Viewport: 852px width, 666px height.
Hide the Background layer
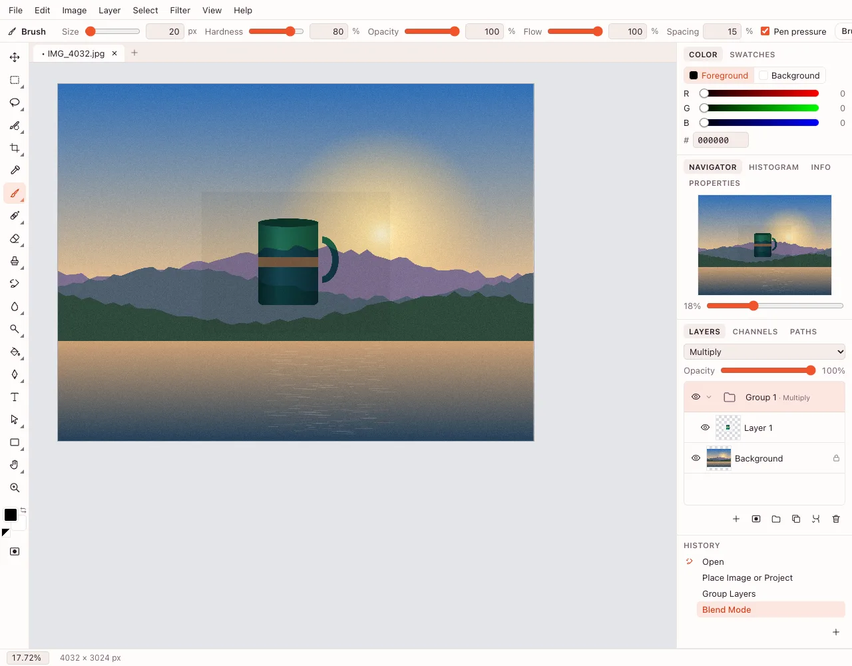click(696, 458)
